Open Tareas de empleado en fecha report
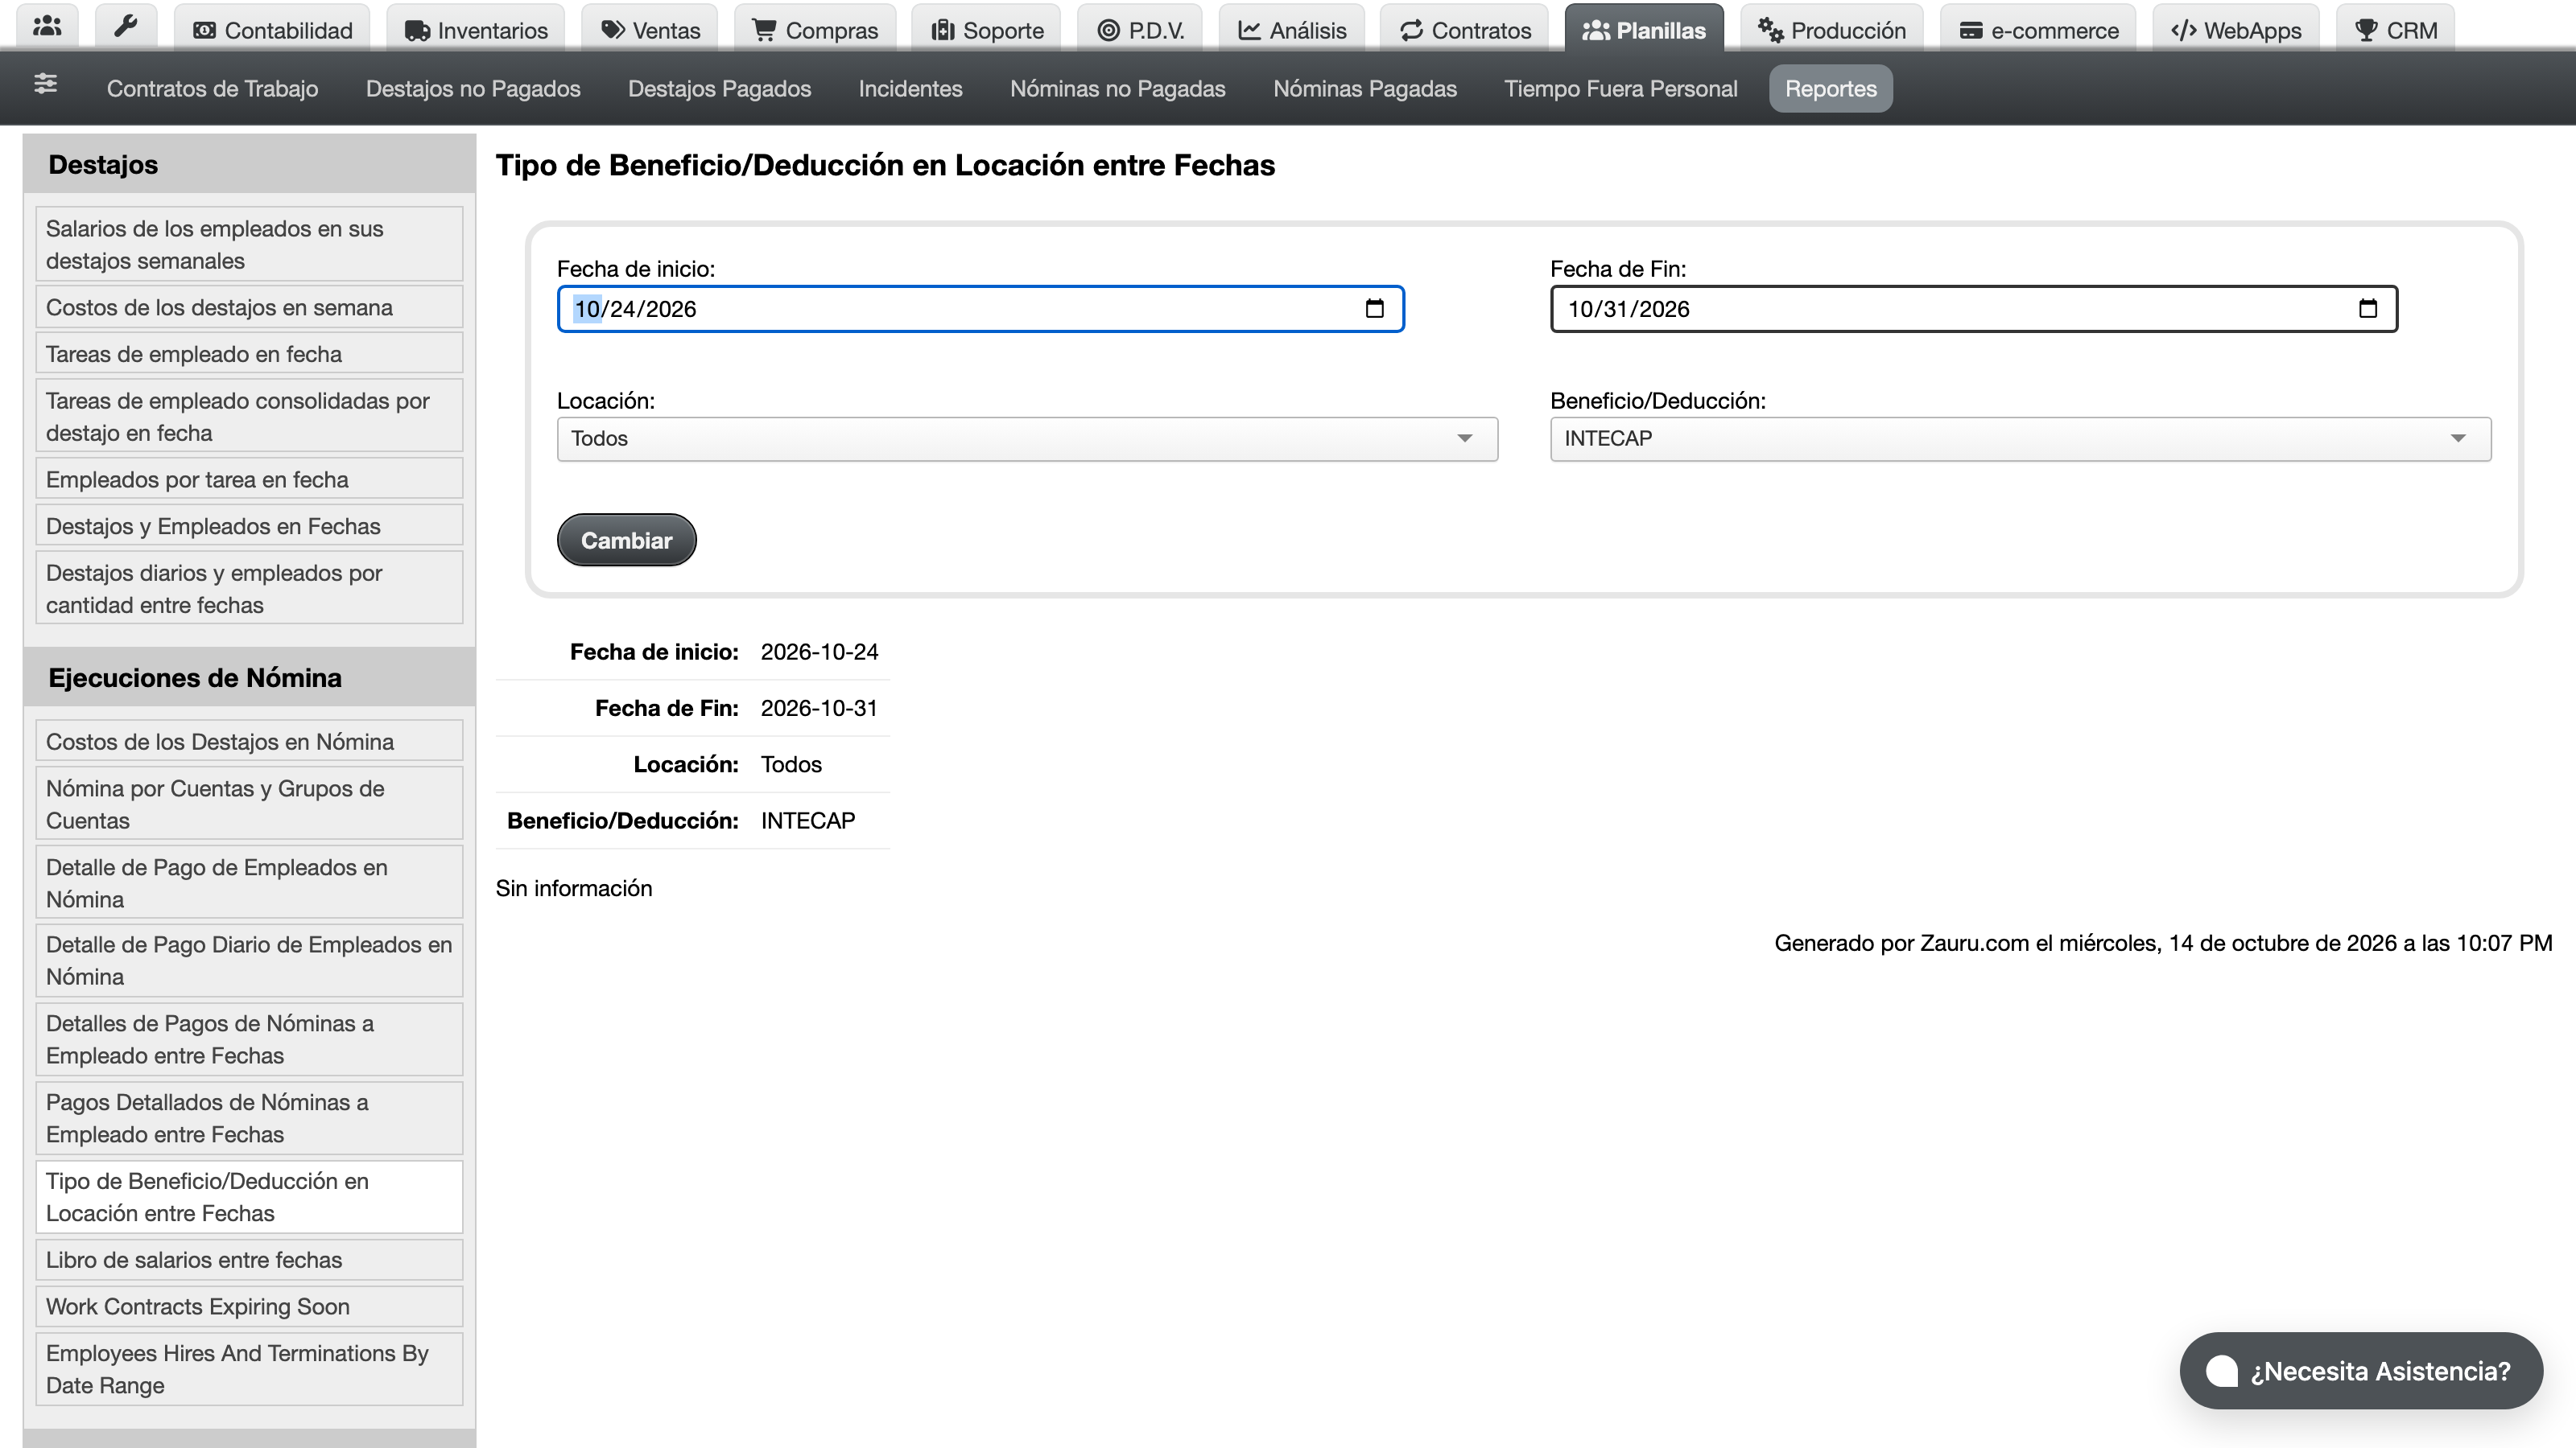Screen dimensions: 2576x1448 click(249, 354)
